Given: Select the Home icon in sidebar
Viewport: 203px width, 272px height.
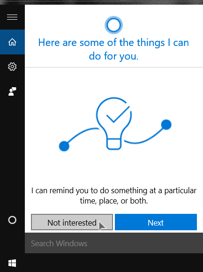Looking at the screenshot, I should 12,42.
